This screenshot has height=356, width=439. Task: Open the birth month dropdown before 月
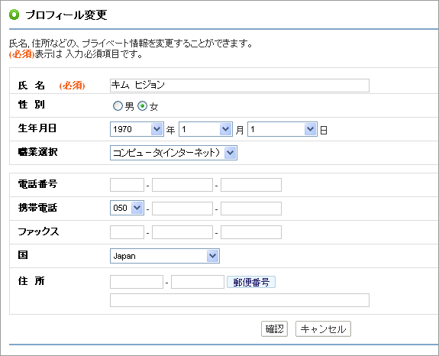(x=206, y=129)
